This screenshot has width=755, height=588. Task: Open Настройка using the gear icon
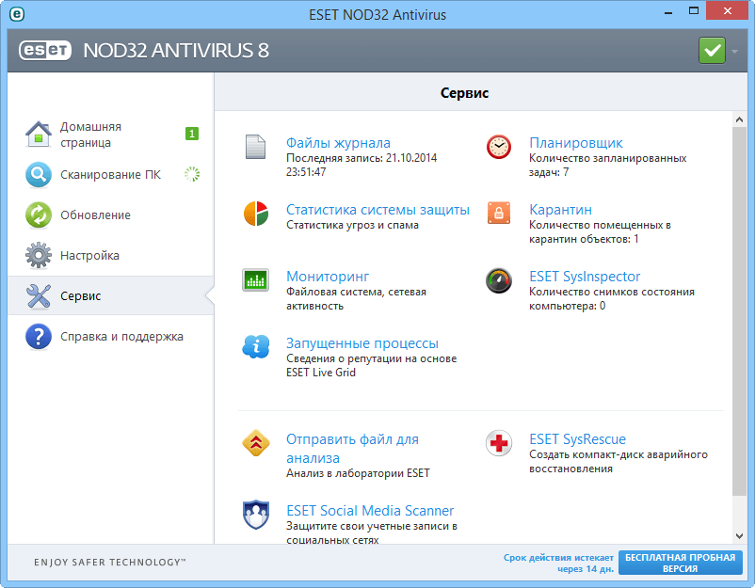38,255
